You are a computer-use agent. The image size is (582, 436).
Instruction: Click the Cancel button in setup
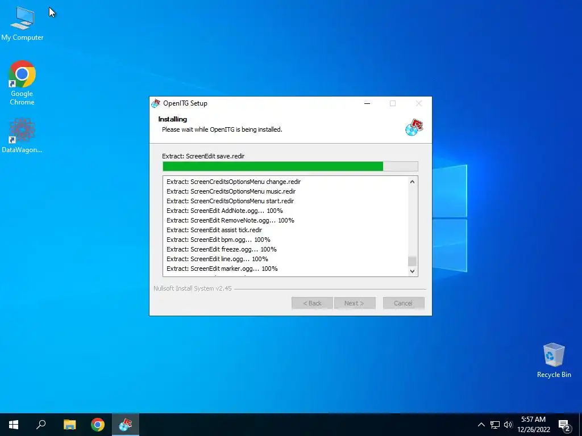pyautogui.click(x=404, y=303)
